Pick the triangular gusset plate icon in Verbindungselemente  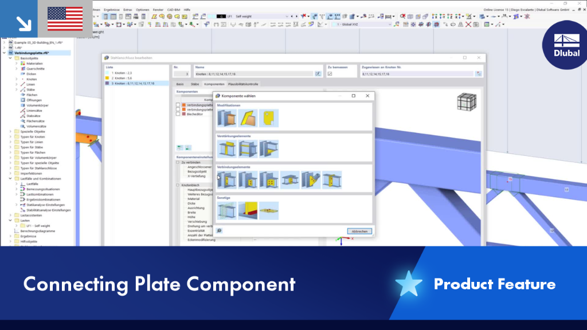[x=311, y=180]
